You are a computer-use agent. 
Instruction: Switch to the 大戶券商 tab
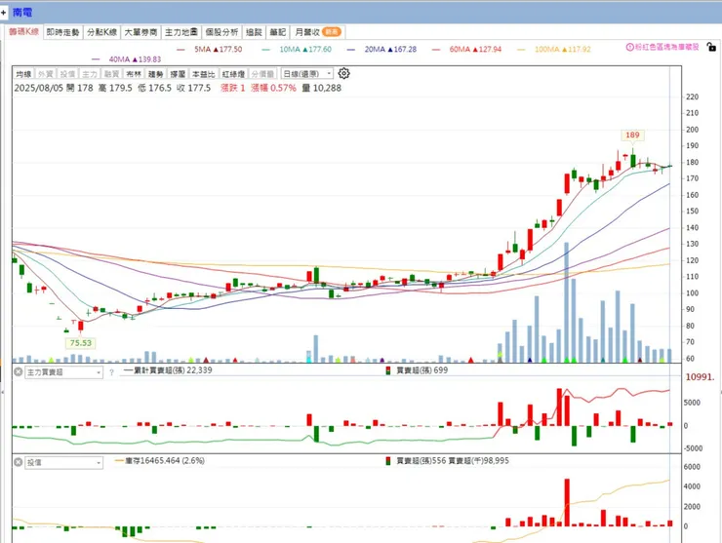click(140, 32)
